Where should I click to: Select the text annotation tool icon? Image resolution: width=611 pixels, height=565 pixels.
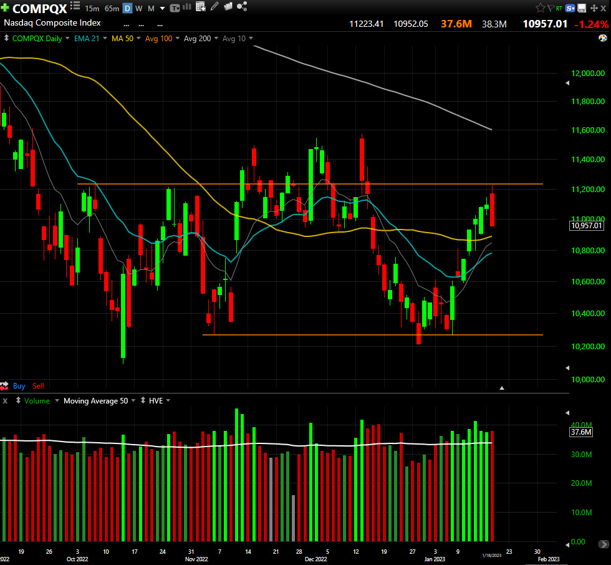175,7
